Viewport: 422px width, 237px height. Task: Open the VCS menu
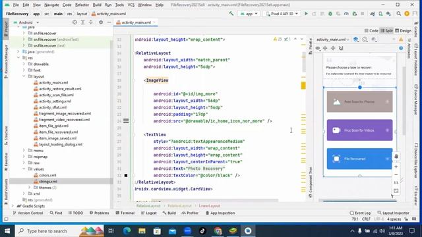click(x=131, y=5)
